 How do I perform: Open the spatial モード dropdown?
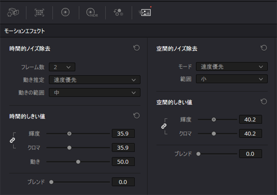tap(232, 66)
